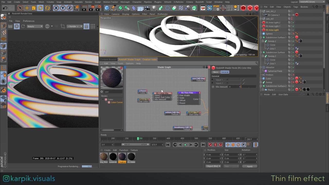Refresh the Redshift RenderView
The image size is (329, 185).
pos(23,26)
